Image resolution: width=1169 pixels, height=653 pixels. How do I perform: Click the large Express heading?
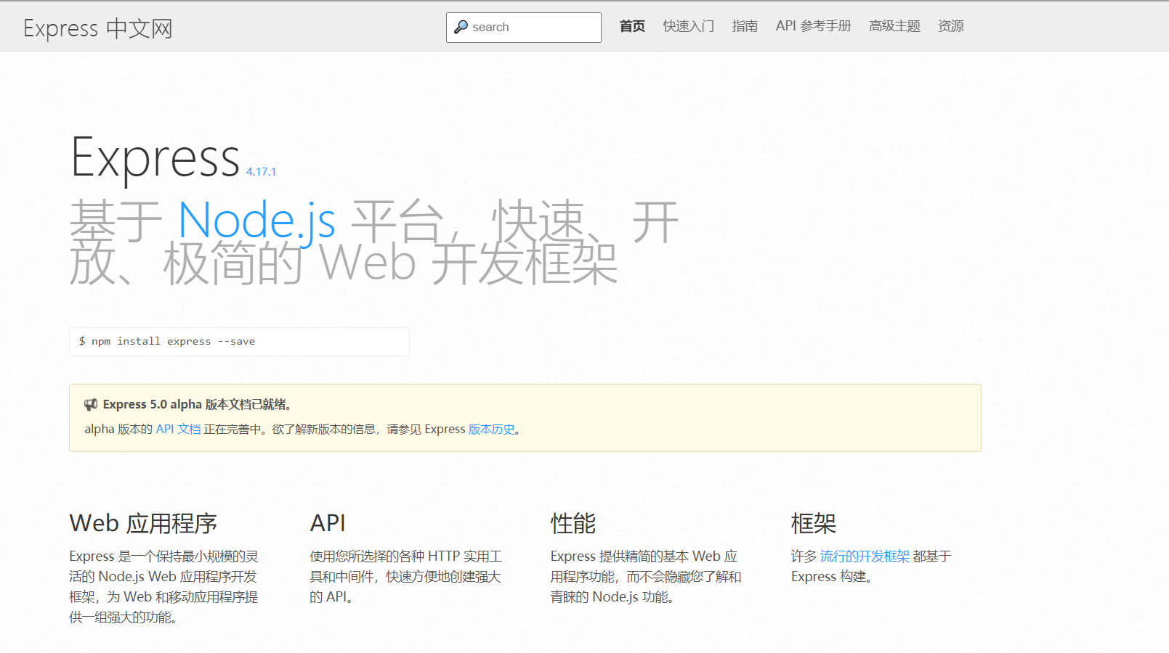tap(155, 157)
